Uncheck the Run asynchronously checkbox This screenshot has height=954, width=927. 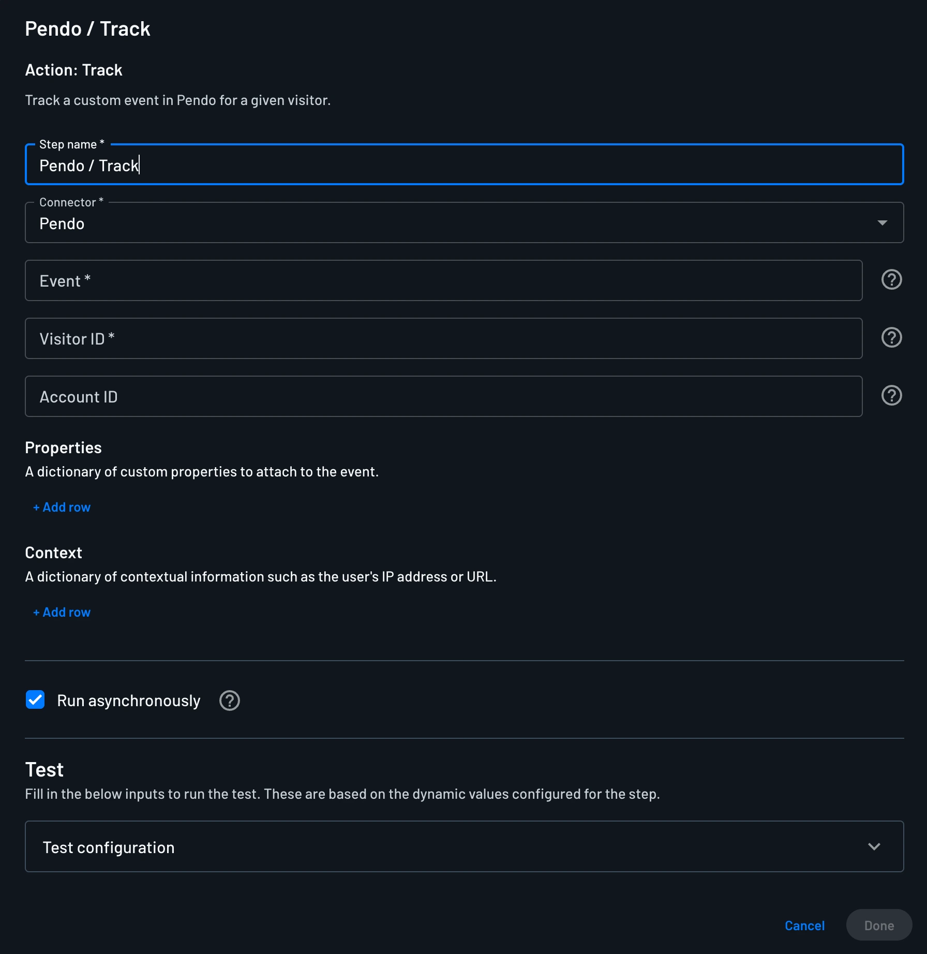[x=35, y=700]
